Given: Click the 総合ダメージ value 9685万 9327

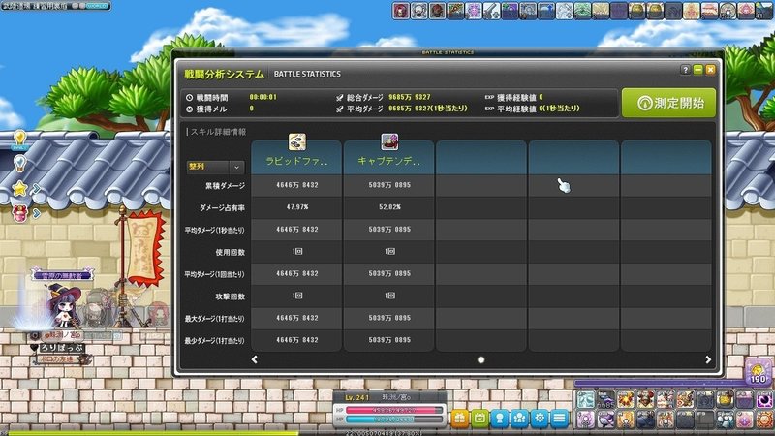Looking at the screenshot, I should [x=409, y=97].
